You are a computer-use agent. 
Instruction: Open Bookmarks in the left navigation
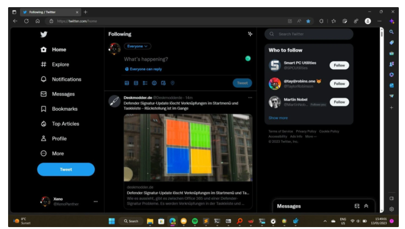point(59,109)
